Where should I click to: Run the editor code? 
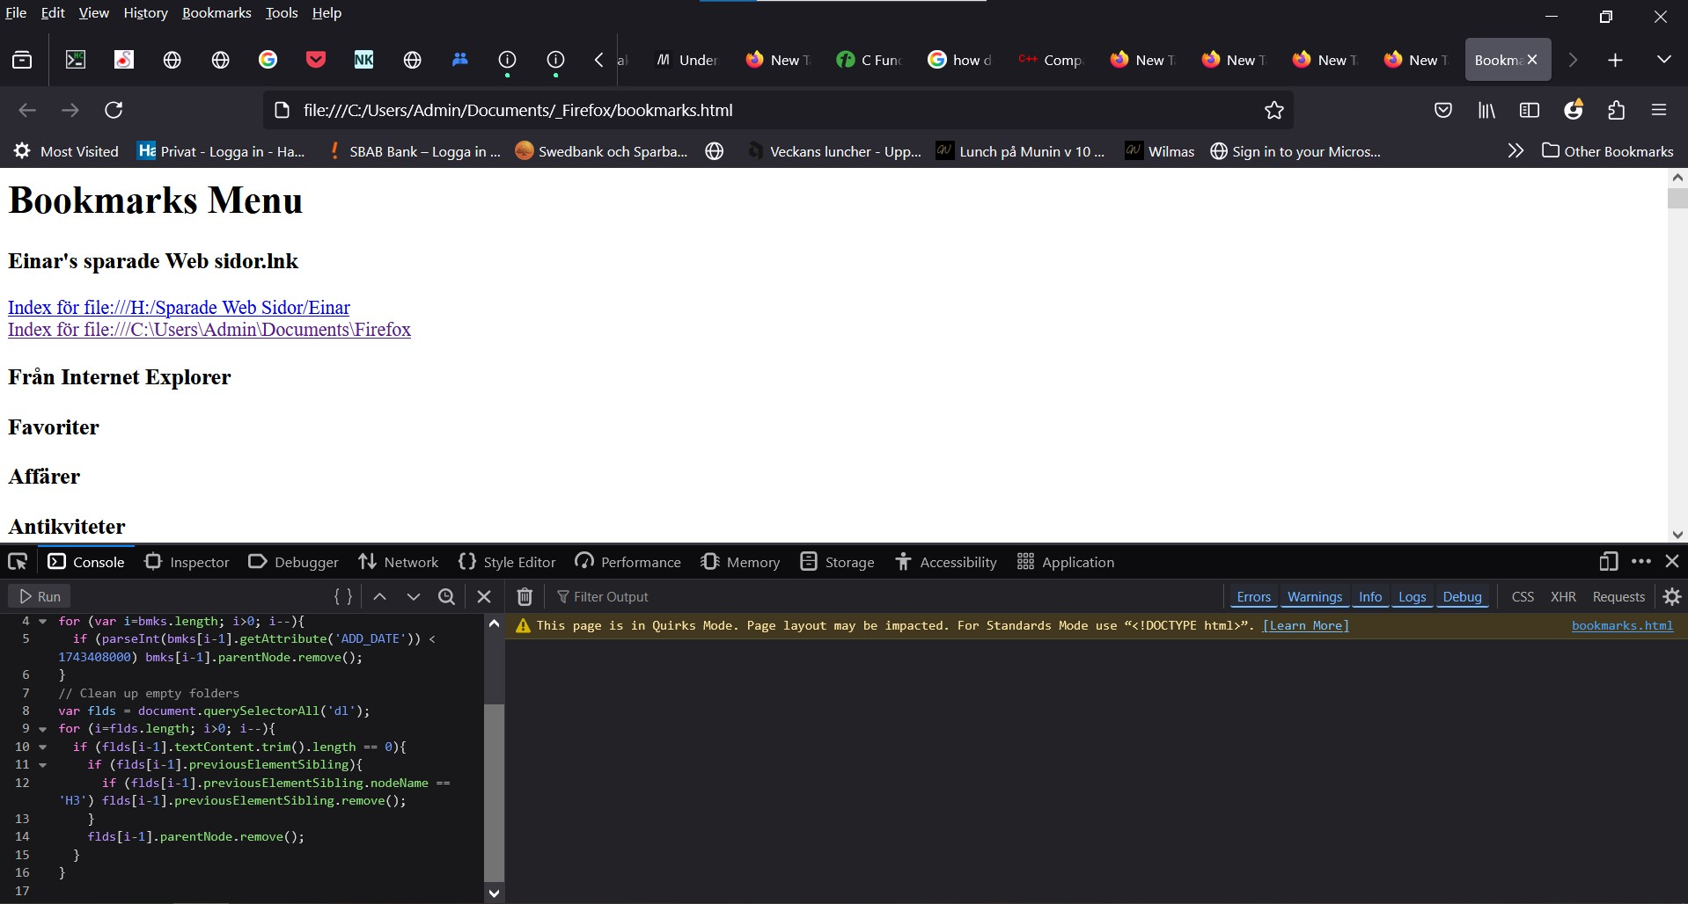(40, 596)
